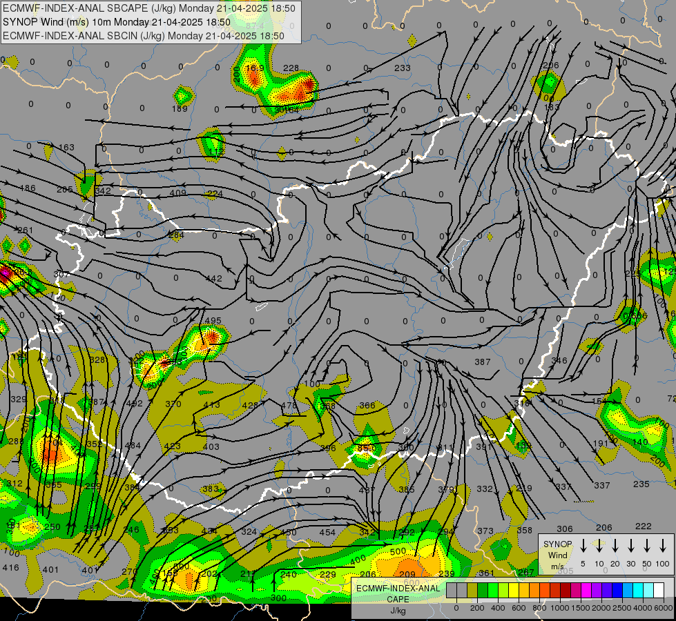Click the J/kg unit label in the legend
The image size is (676, 621).
pos(398,611)
